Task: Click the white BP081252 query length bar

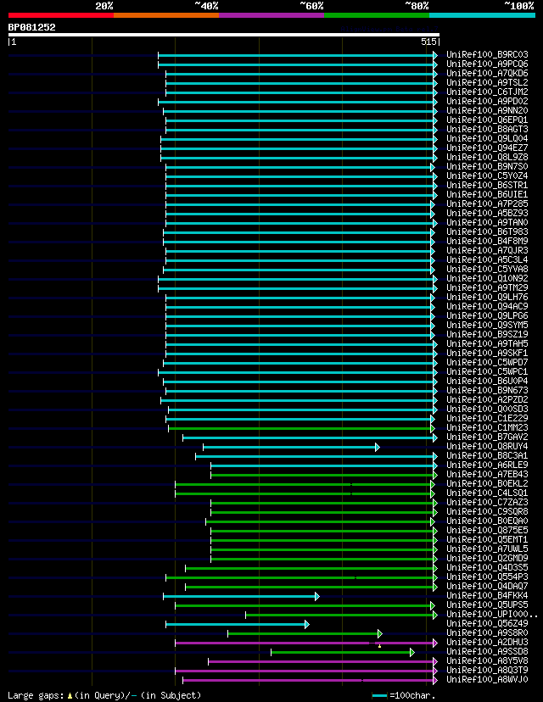Action: tap(224, 35)
